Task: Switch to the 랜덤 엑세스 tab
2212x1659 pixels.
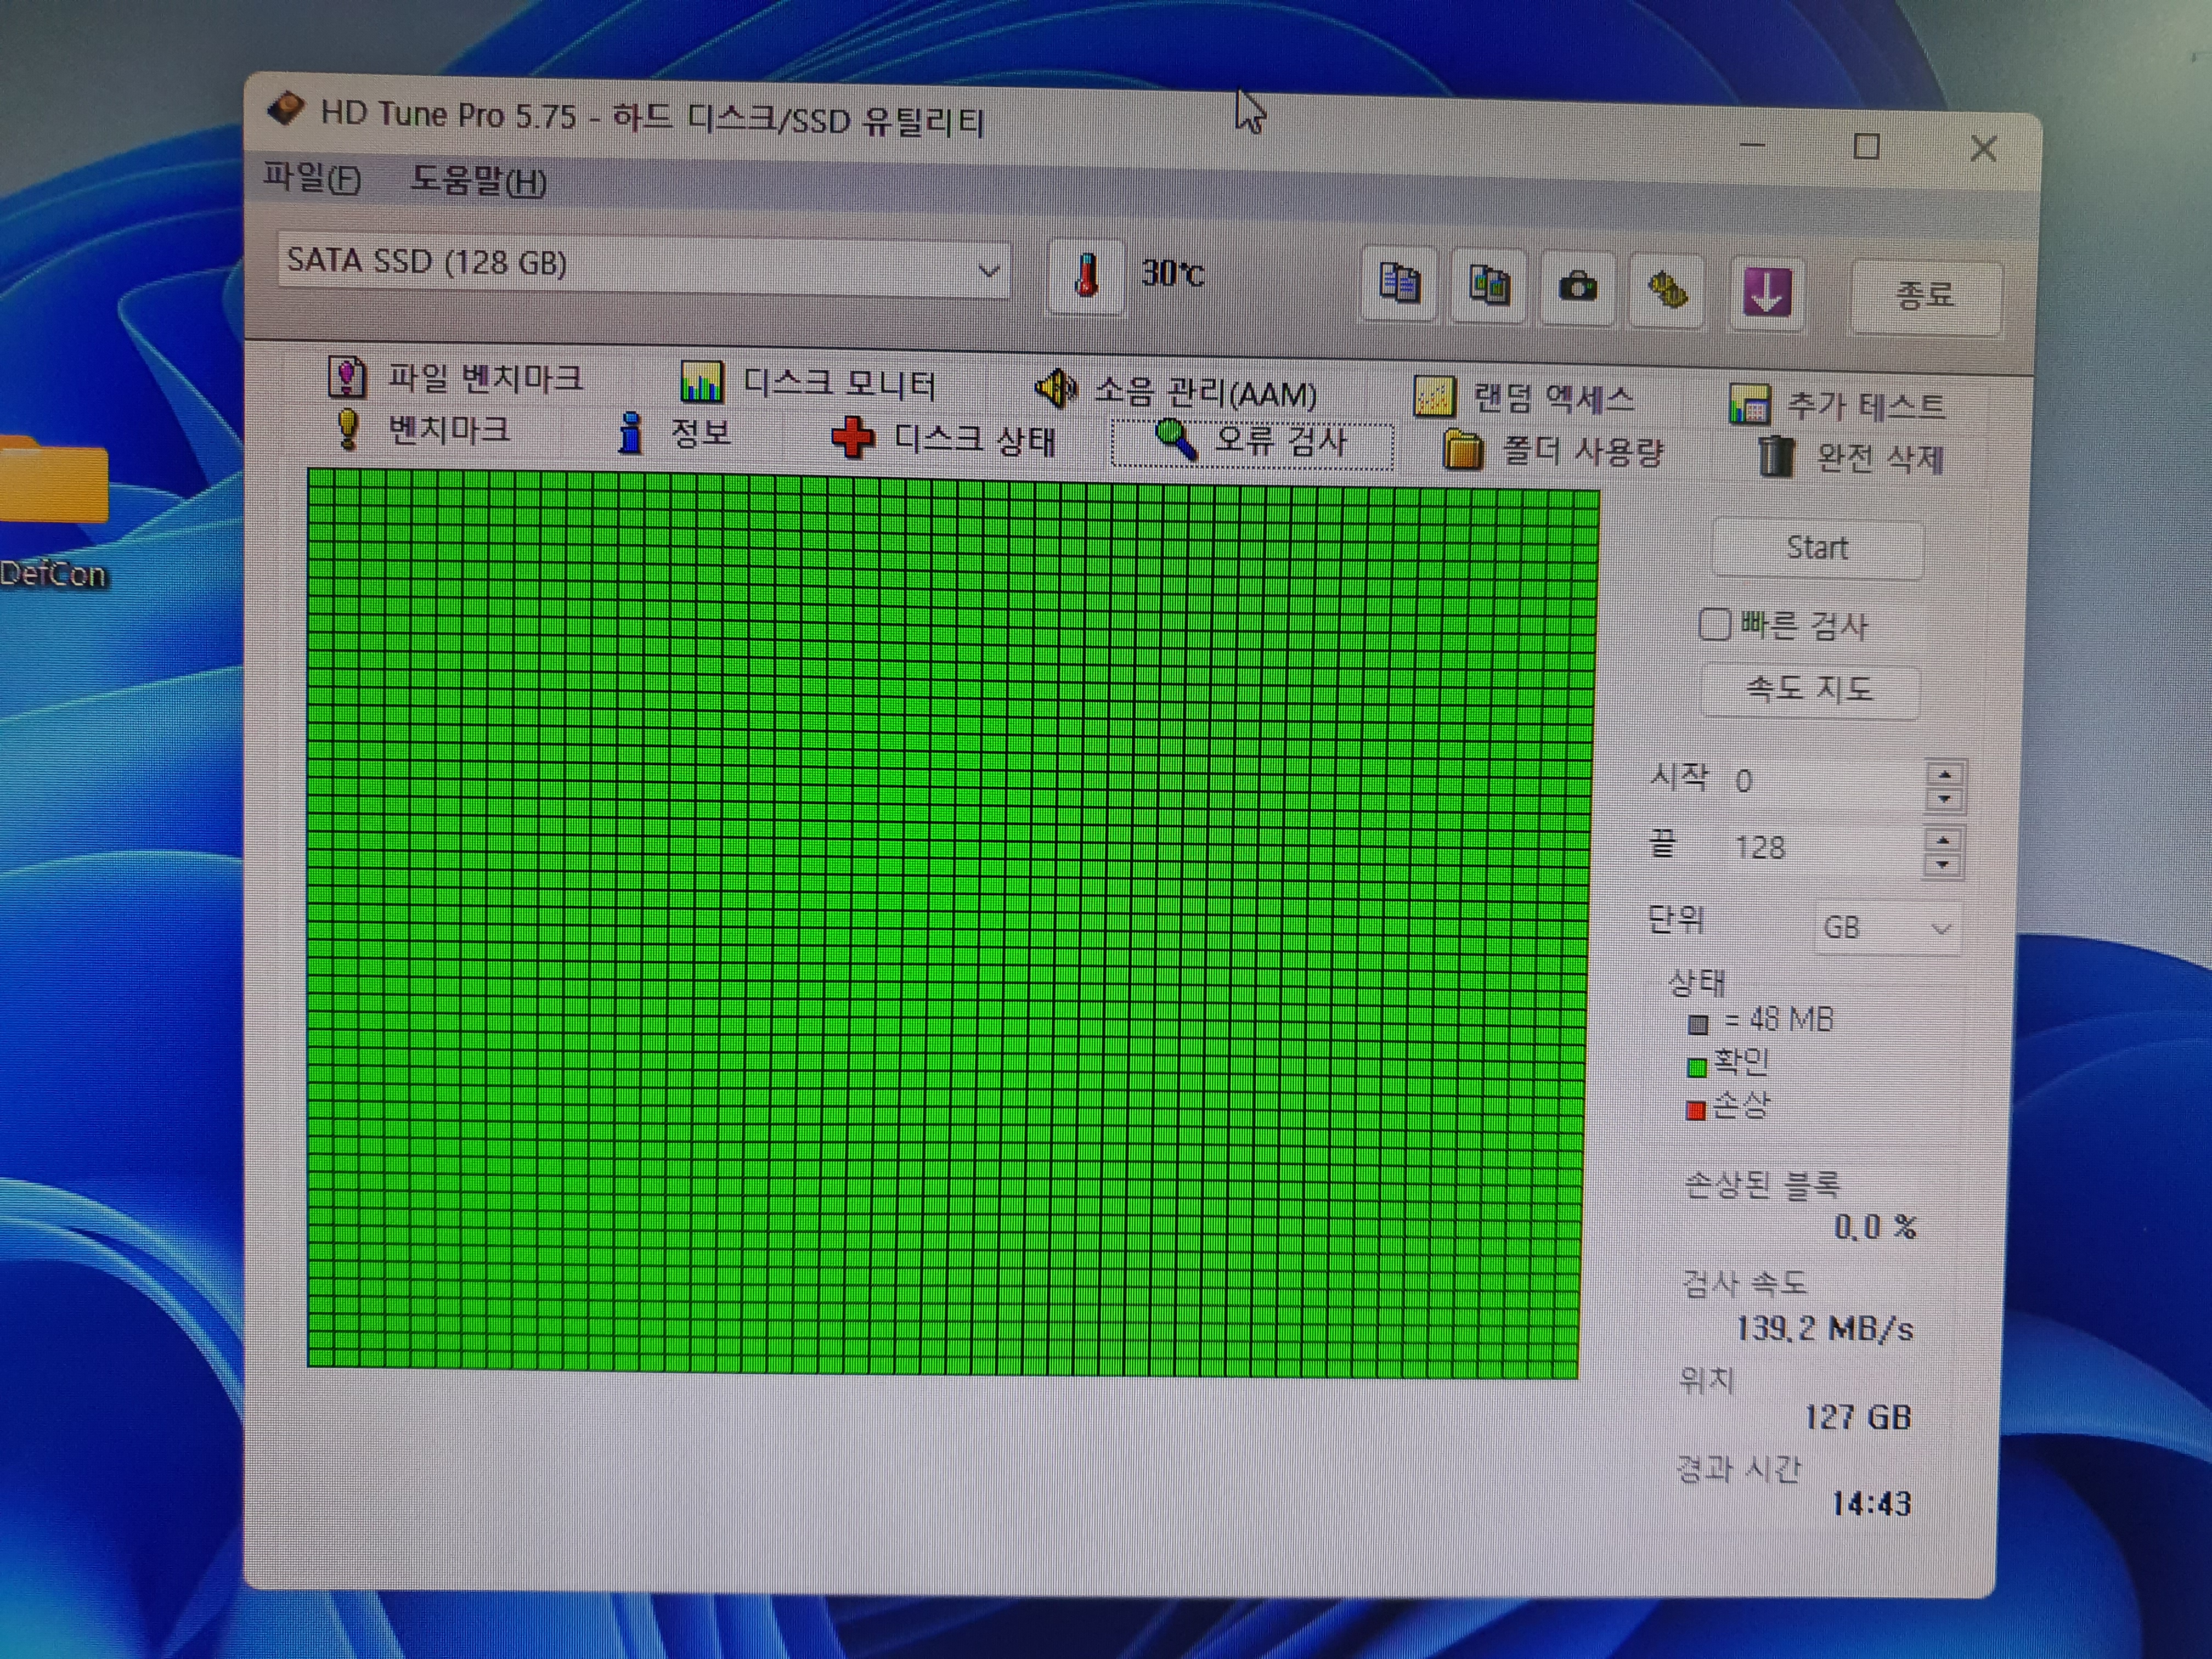Action: [x=1524, y=398]
